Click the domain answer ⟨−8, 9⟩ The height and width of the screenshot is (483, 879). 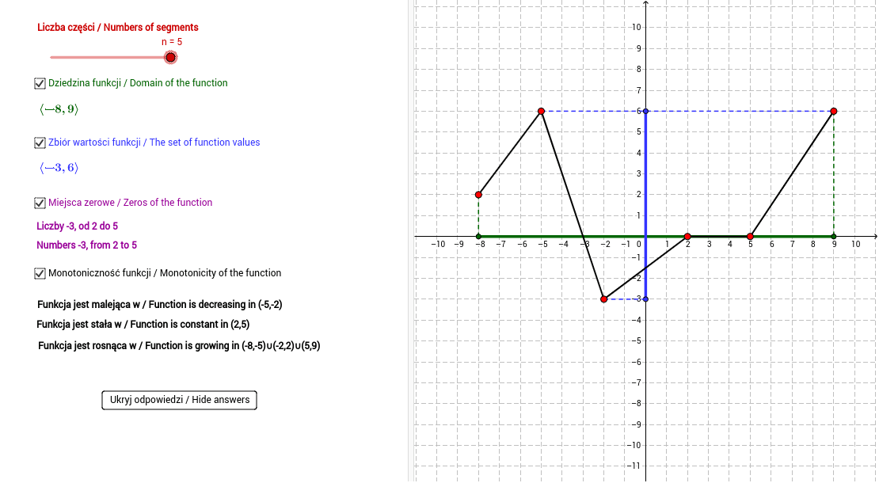(59, 109)
